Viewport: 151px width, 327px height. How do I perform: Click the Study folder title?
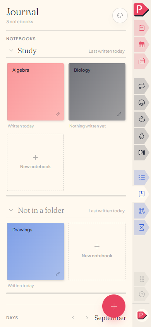tap(27, 51)
